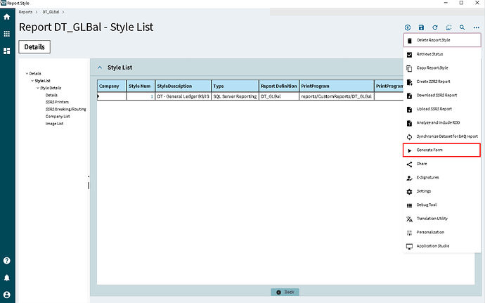Click the Generate Form play icon
This screenshot has width=485, height=303.
point(410,150)
